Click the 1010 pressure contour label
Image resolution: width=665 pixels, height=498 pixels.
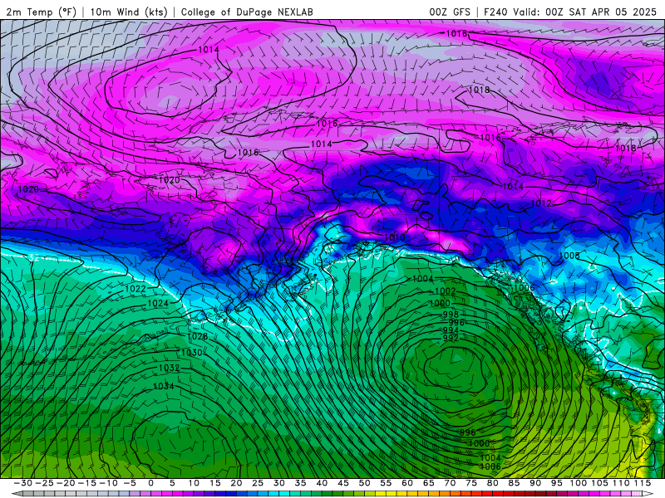coord(394,237)
